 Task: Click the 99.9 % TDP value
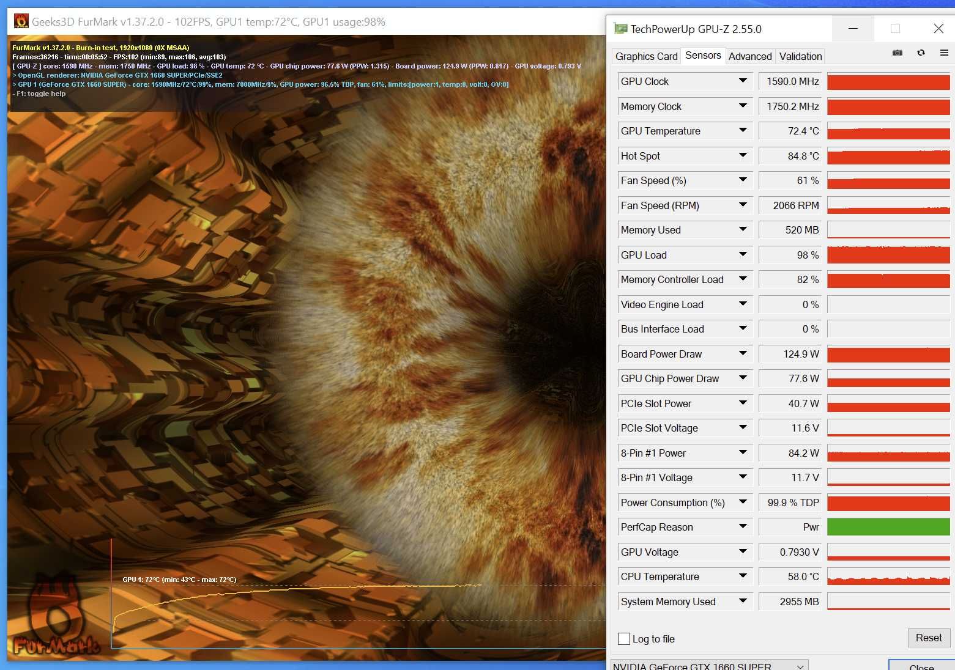(790, 502)
